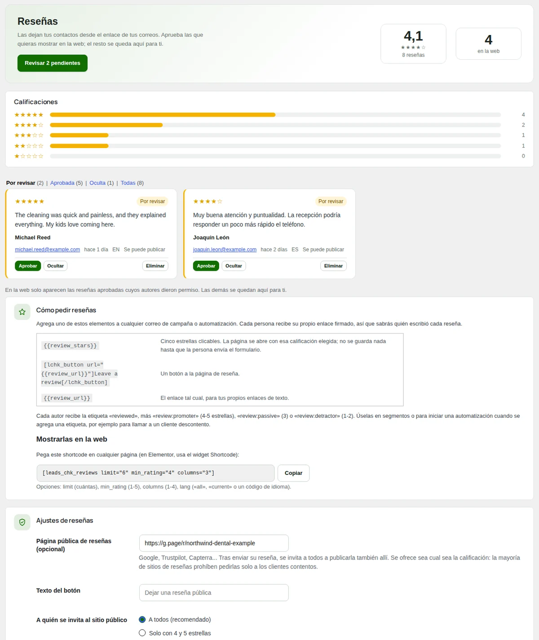Screen dimensions: 539x640
Task: Show Todas reviews filter
Action: pos(128,183)
